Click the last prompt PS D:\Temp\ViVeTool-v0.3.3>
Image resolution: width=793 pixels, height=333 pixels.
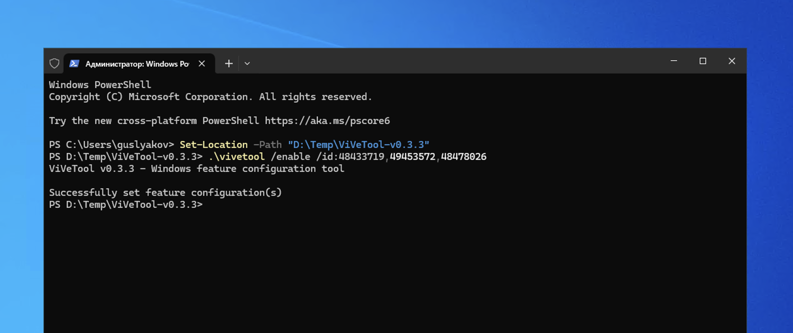point(126,205)
